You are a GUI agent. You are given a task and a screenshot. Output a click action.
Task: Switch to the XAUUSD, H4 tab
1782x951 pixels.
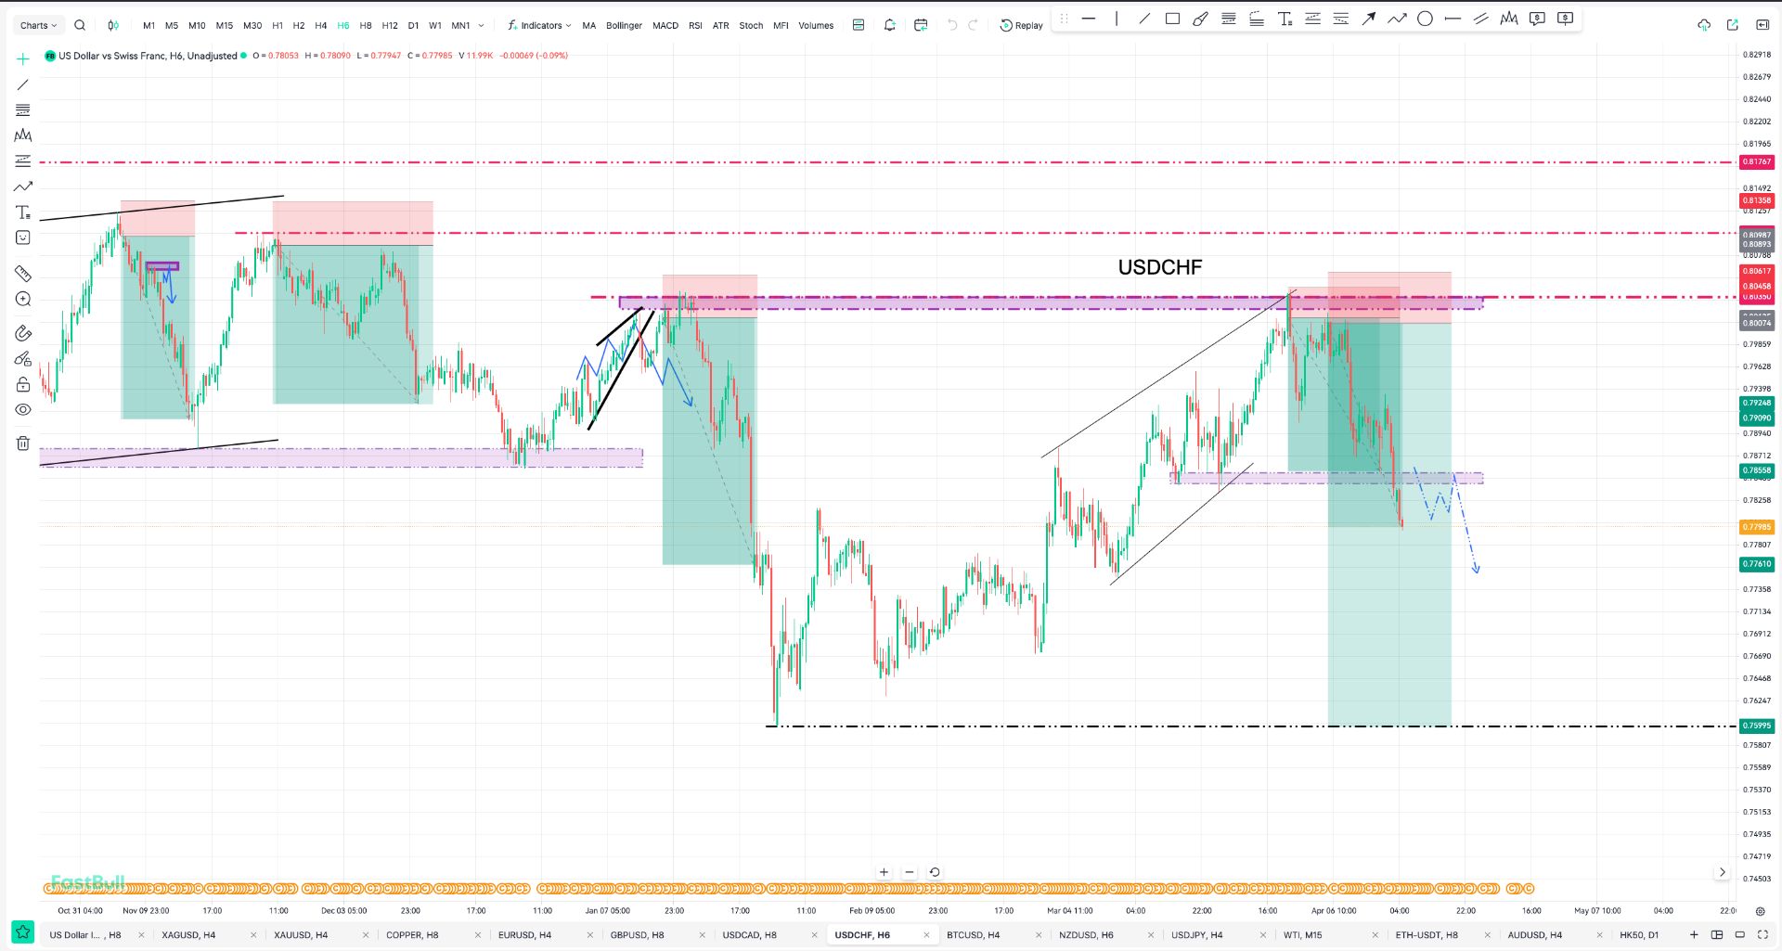pyautogui.click(x=301, y=934)
